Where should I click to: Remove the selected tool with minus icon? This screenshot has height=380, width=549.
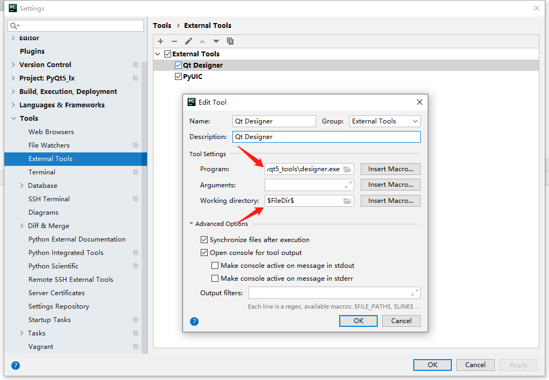coord(174,41)
